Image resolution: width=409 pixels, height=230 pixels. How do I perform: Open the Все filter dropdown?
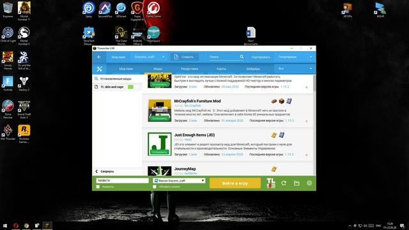[295, 69]
